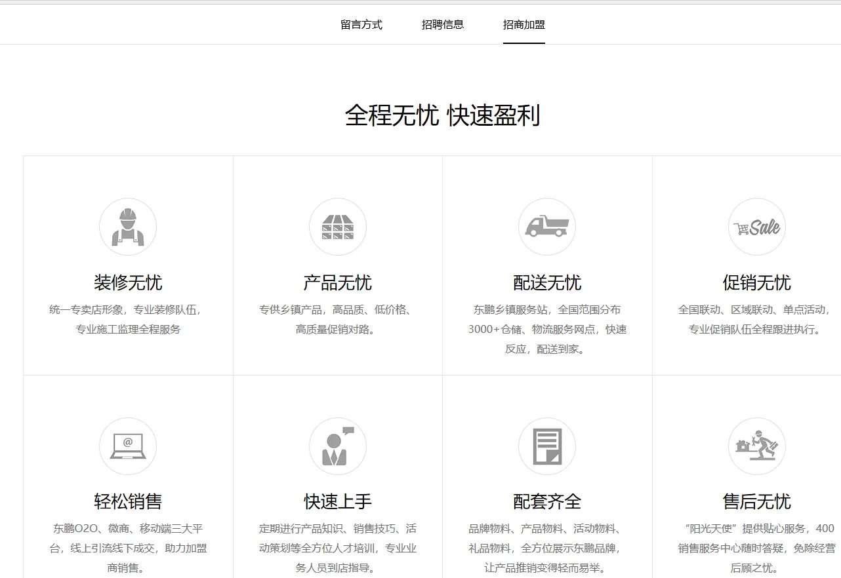Click the delivery truck icon for 配送无忧
This screenshot has width=841, height=578.
[547, 226]
